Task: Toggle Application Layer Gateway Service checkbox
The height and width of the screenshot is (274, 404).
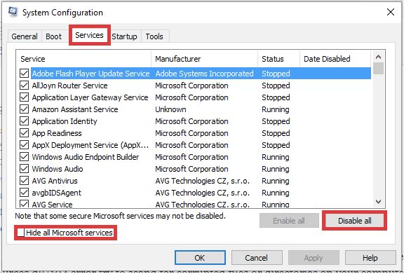Action: coord(25,97)
